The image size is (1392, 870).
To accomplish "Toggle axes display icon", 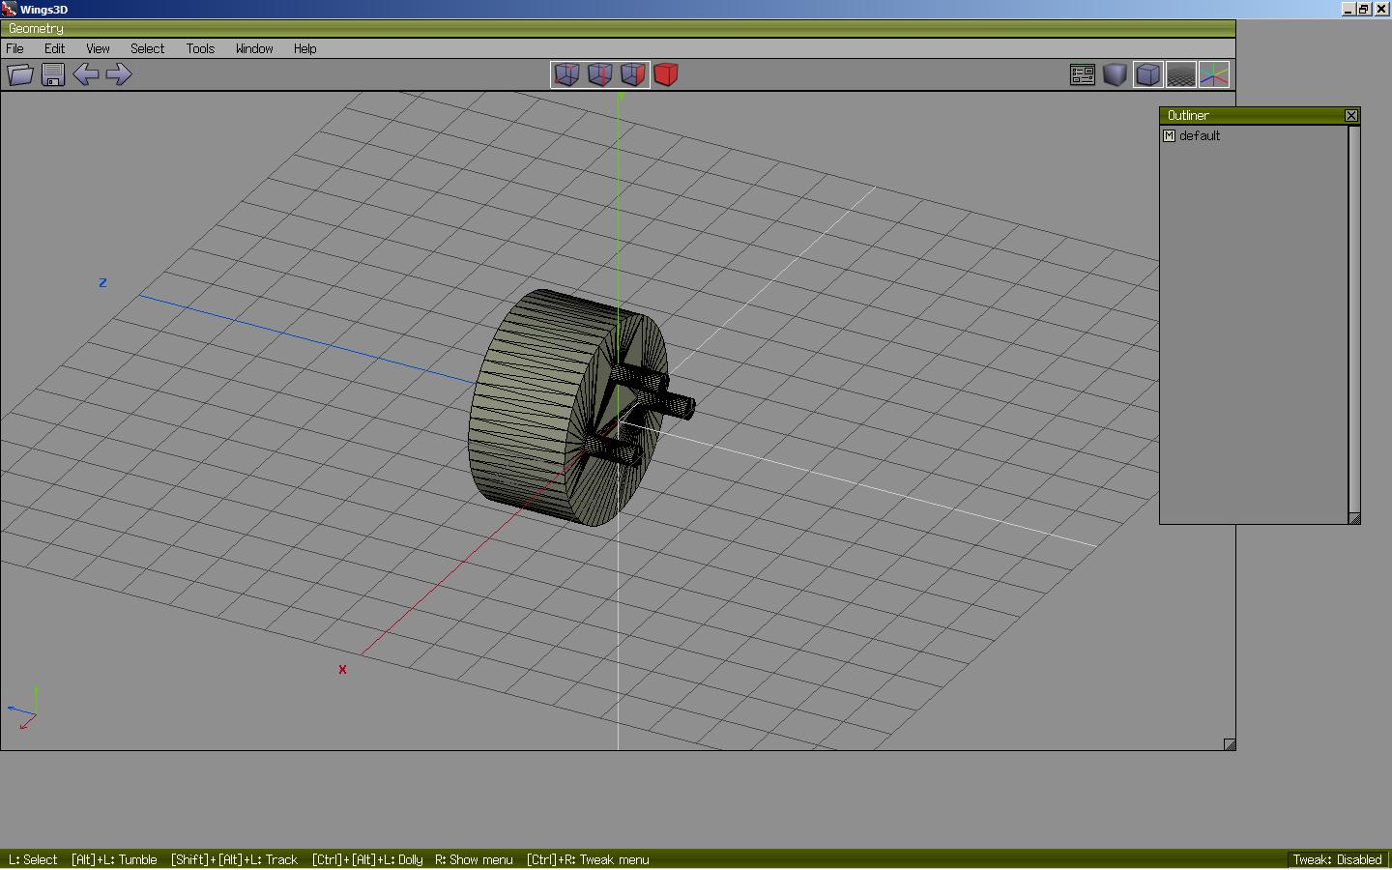I will [1214, 74].
